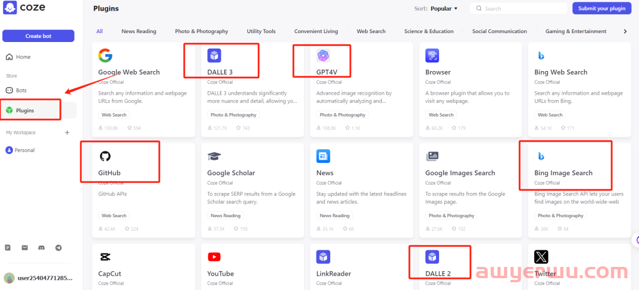The width and height of the screenshot is (639, 290).
Task: Click the LinkReader plugin icon
Action: click(323, 257)
